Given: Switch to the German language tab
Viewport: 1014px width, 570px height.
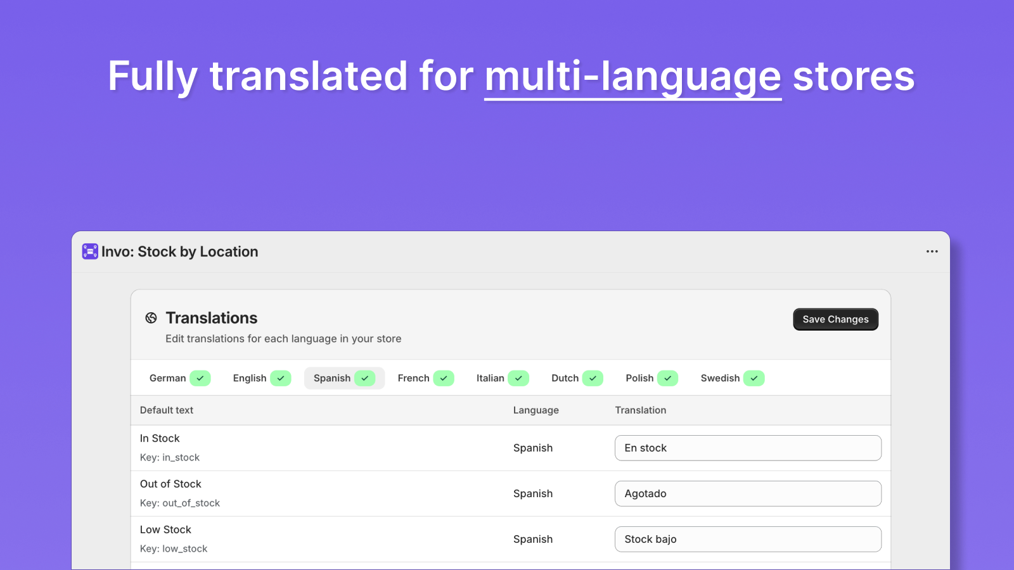Looking at the screenshot, I should [167, 378].
